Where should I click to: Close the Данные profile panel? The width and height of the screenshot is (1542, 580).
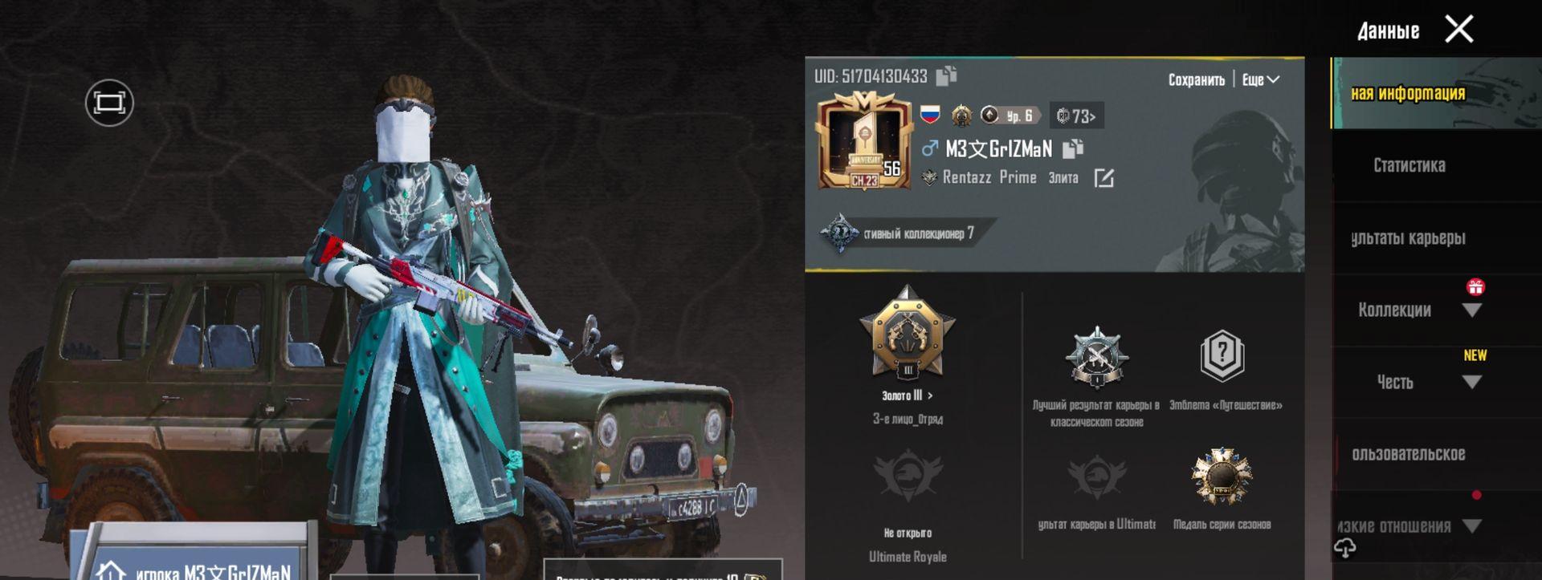point(1458,30)
